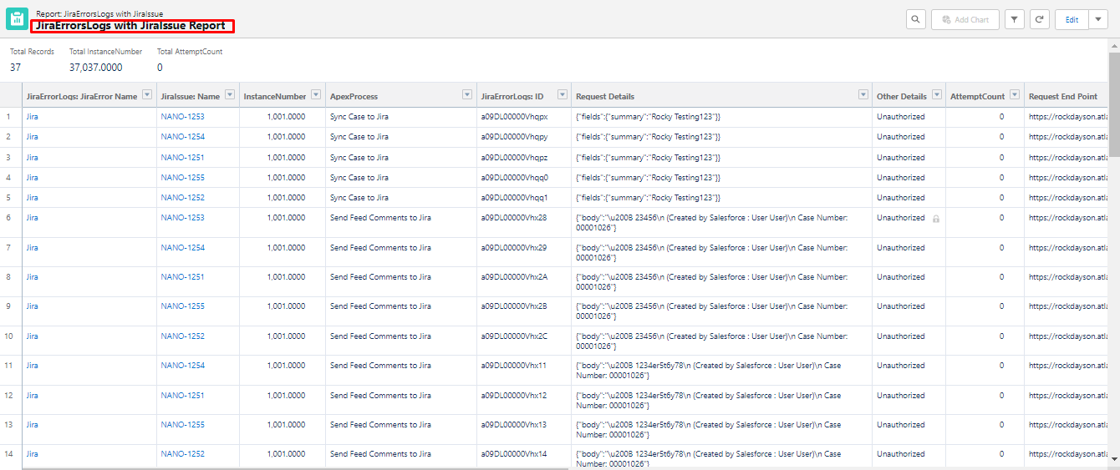The width and height of the screenshot is (1120, 470).
Task: Open the filter funnel icon
Action: coord(1015,19)
